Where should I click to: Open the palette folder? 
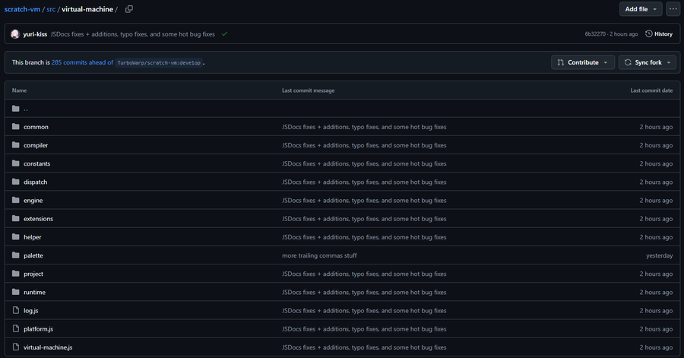33,255
